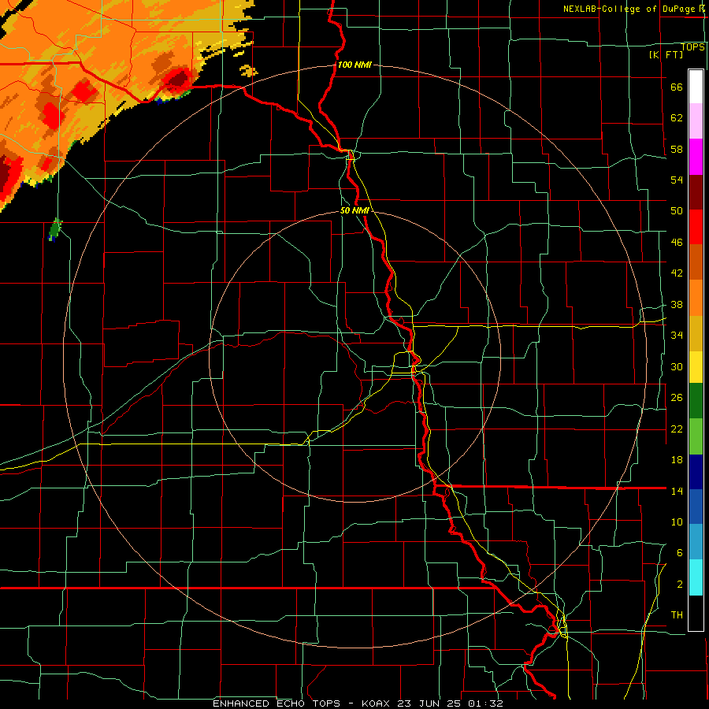Click the '46' legend value
The image size is (709, 709).
coord(677,242)
